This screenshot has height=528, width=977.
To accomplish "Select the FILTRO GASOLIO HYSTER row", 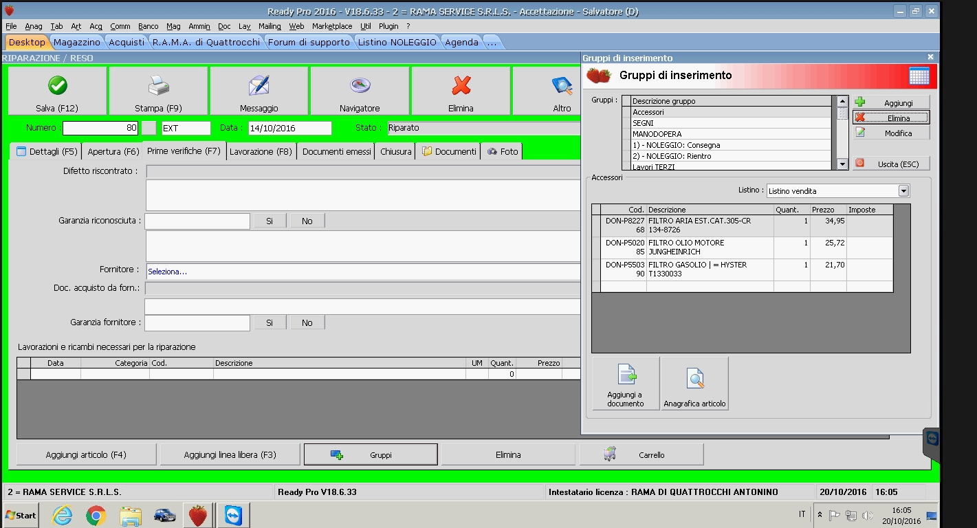I will pos(743,269).
